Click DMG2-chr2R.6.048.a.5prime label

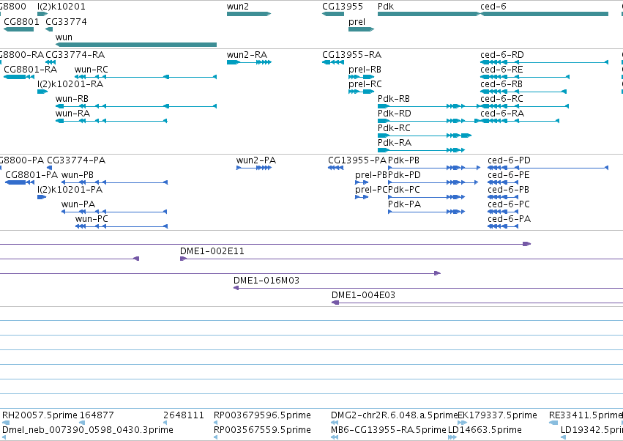click(394, 415)
